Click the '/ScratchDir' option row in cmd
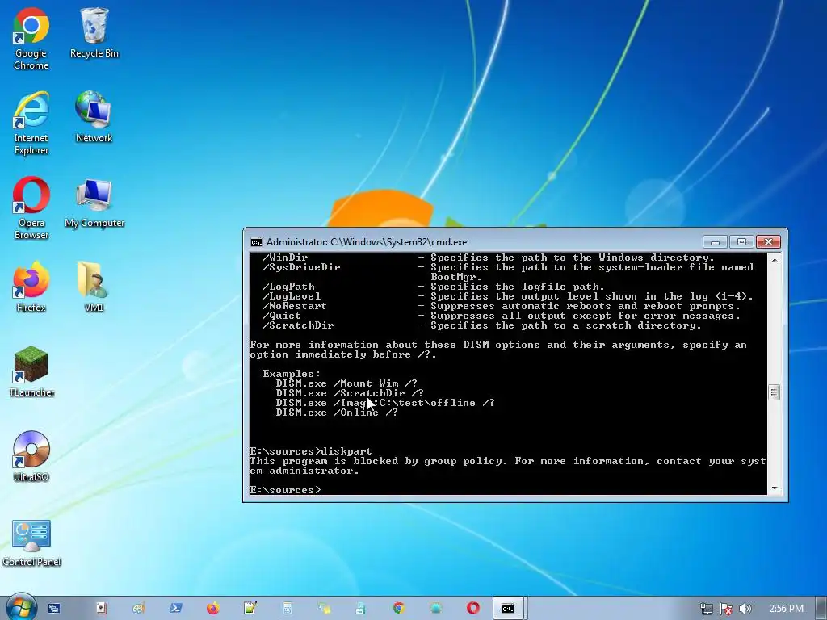The width and height of the screenshot is (827, 620). tap(482, 325)
